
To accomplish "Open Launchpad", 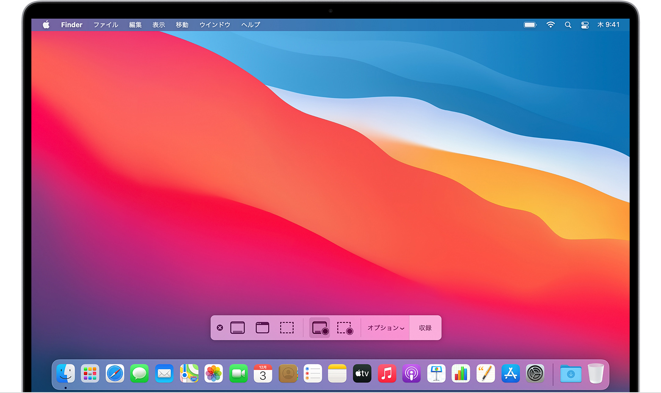I will tap(90, 374).
